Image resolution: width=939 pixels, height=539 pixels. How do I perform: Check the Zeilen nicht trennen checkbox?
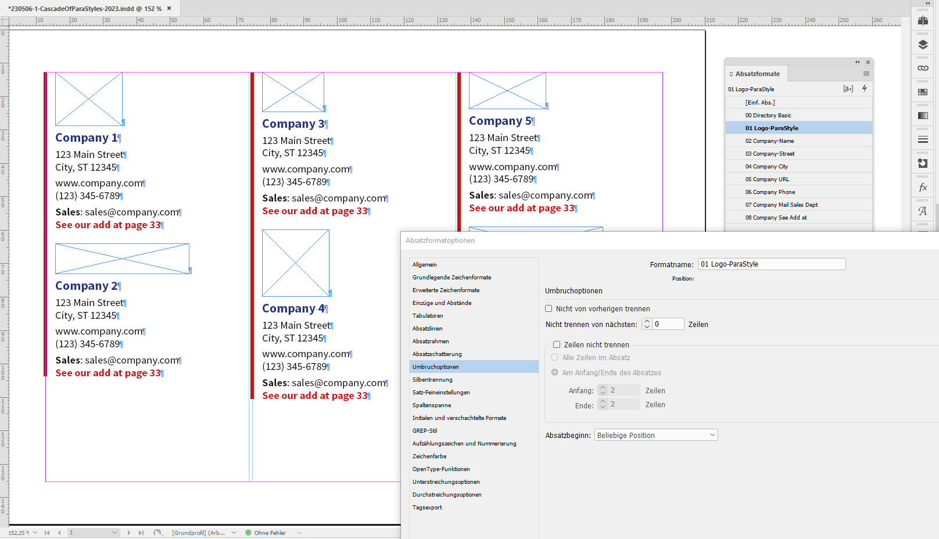point(556,344)
